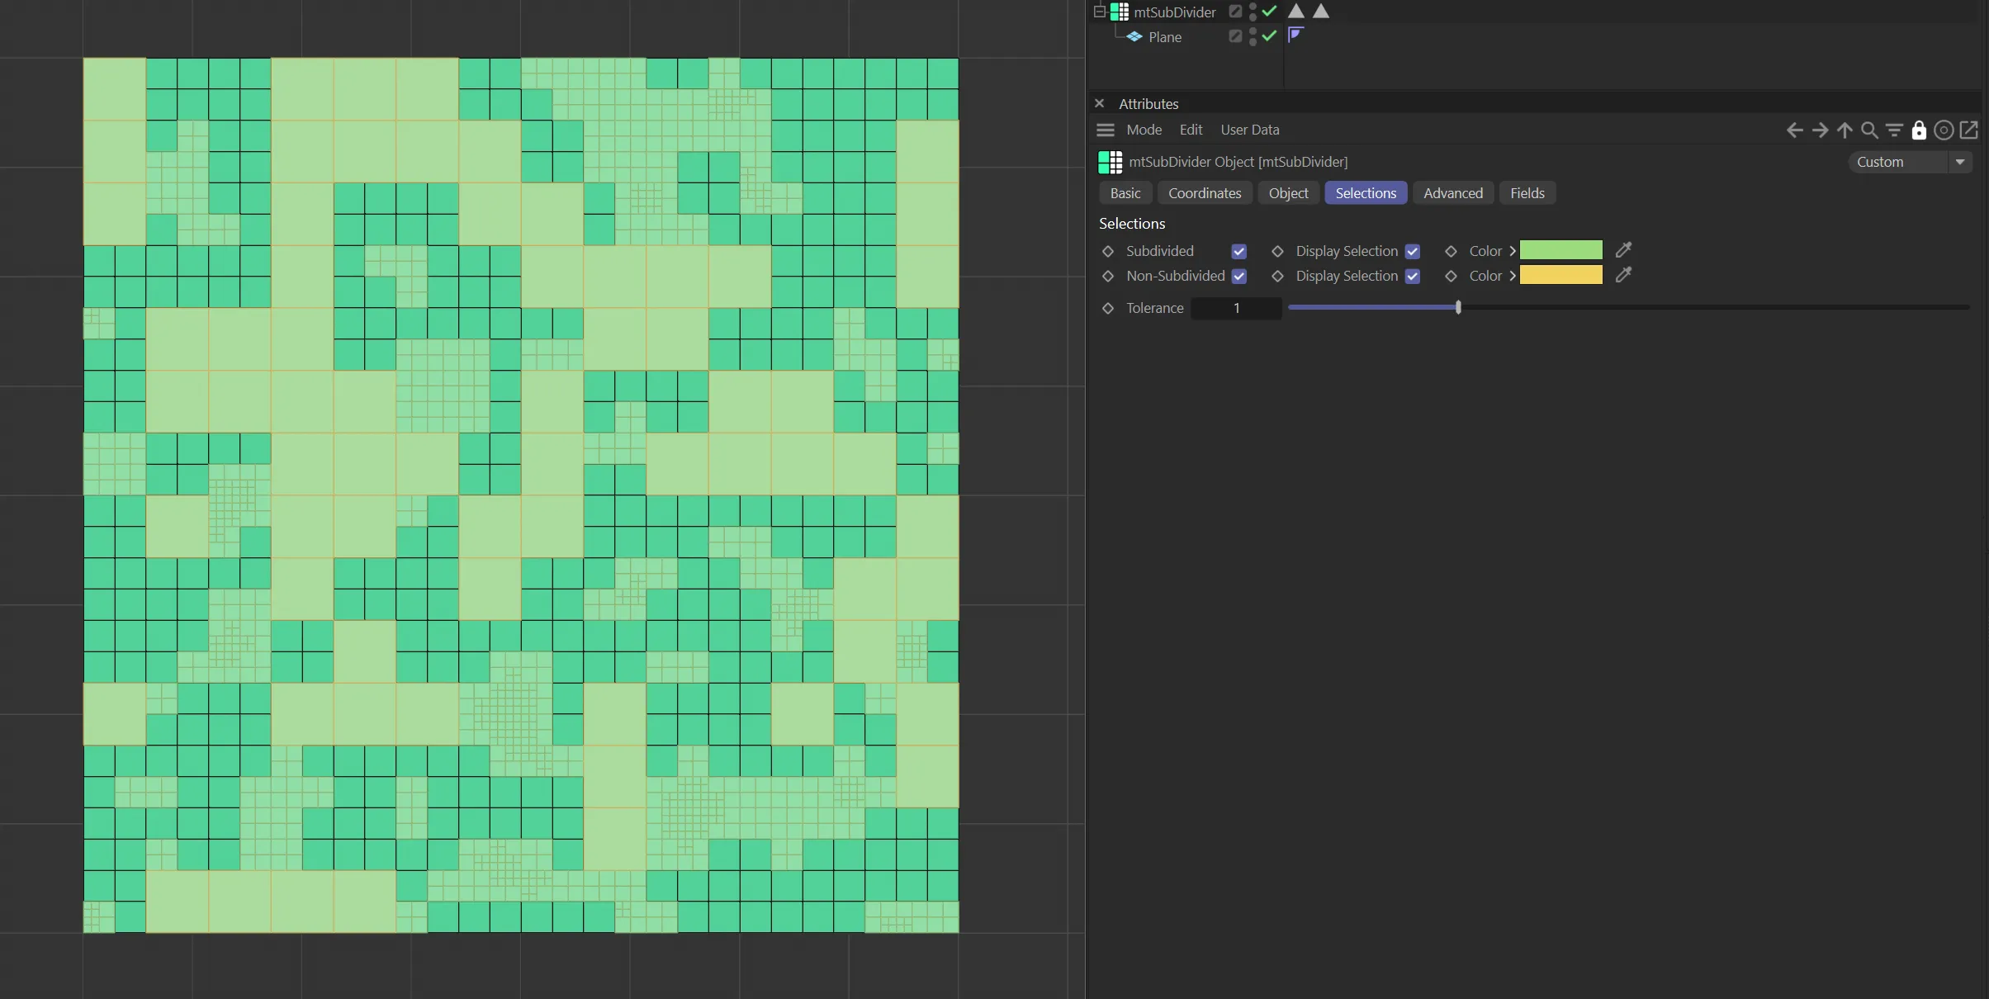Pick the Subdivided color with the eyedropper
Screen dimensions: 1989x999
1623,250
